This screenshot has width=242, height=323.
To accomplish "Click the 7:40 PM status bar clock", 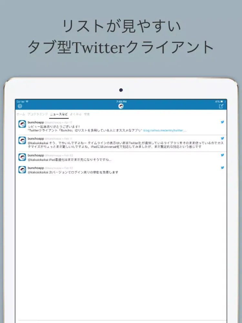I will tap(121, 102).
